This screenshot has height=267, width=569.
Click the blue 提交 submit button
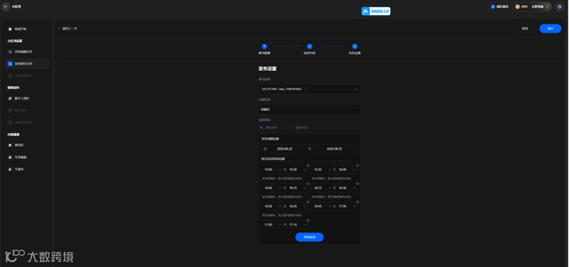coord(550,28)
